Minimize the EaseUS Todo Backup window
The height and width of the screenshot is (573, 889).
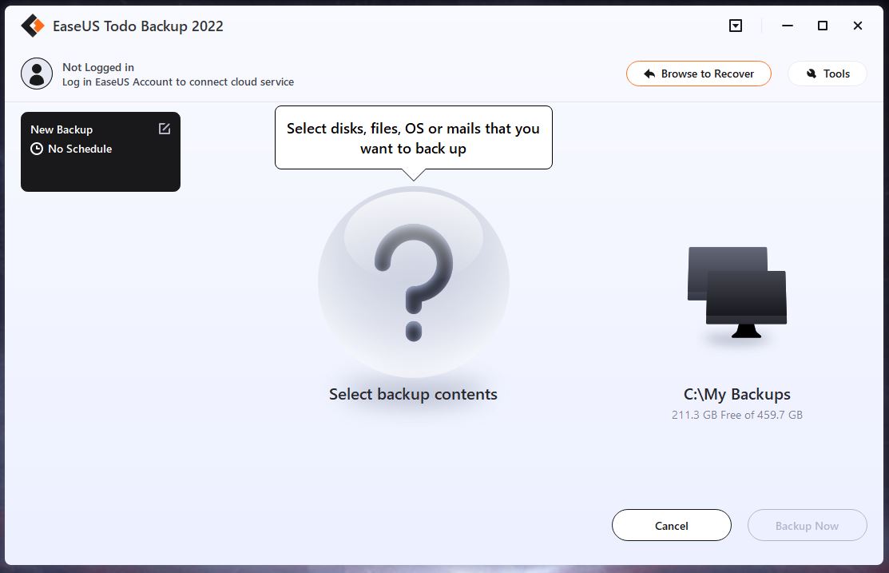click(x=788, y=26)
